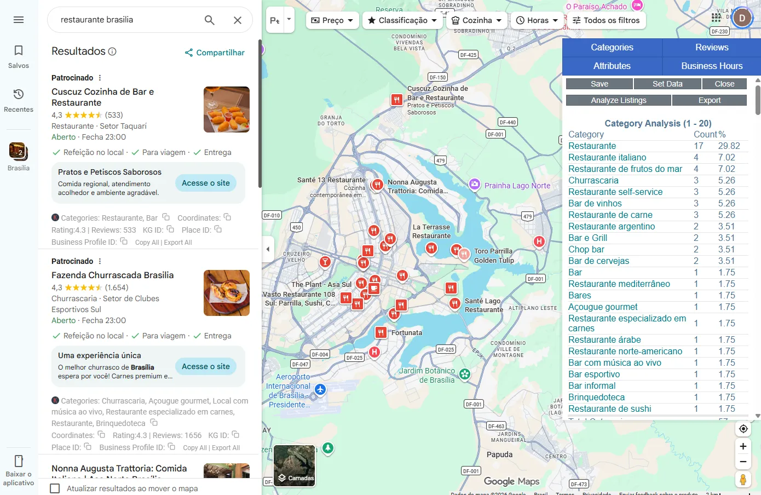
Task: Search using the magnifier icon
Action: 209,20
